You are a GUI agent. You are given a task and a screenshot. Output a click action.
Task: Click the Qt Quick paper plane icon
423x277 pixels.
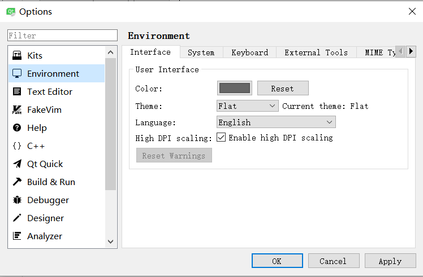coord(17,164)
